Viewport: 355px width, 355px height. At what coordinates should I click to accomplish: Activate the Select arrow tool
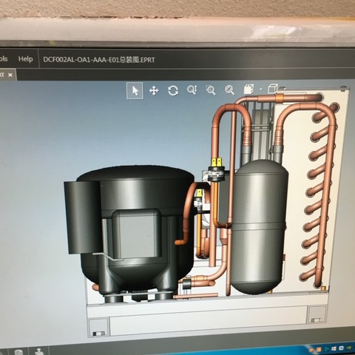tap(135, 90)
